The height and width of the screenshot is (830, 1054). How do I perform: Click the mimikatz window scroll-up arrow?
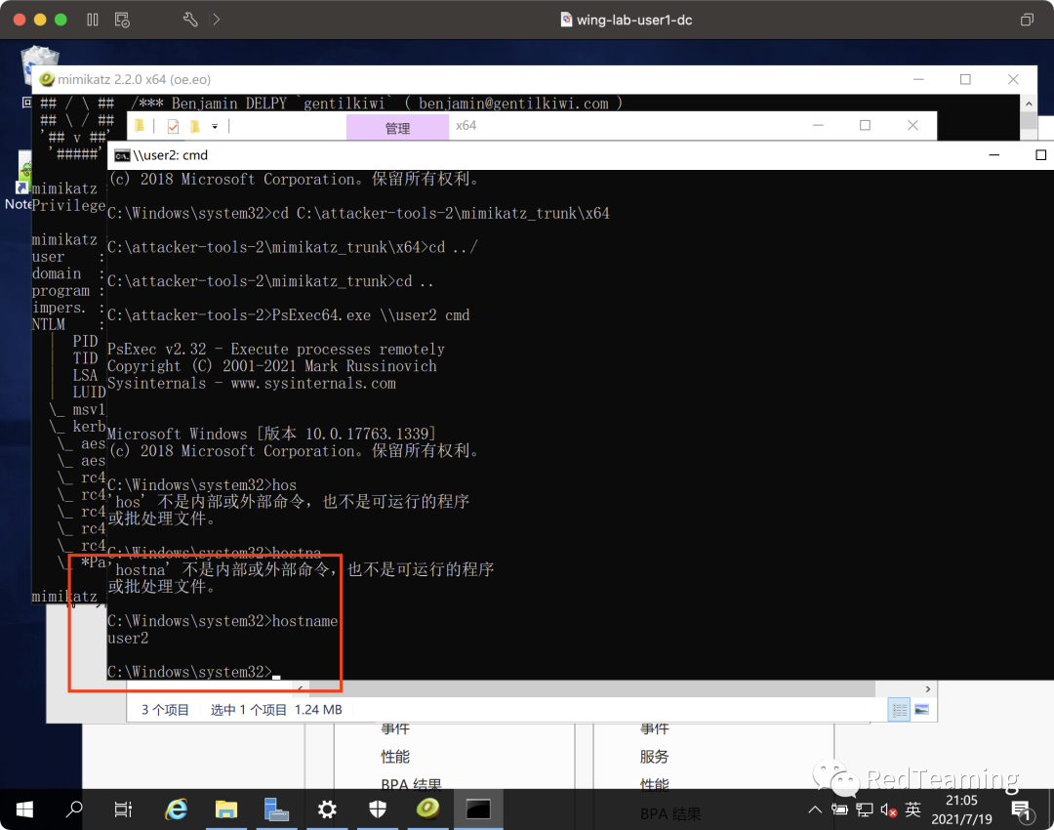click(x=1028, y=104)
